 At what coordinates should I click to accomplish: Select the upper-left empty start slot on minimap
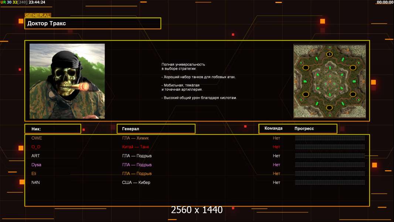point(306,68)
